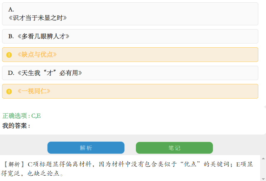Click the warning icon beside 《一视同仁》
The image size is (266, 181).
9,91
